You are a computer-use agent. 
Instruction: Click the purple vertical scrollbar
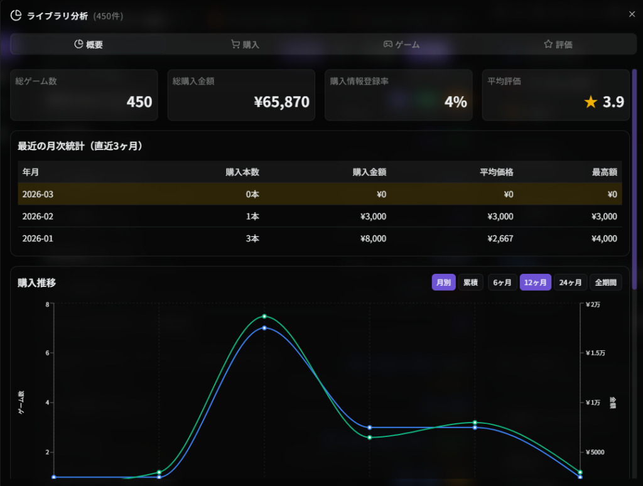coord(634,176)
